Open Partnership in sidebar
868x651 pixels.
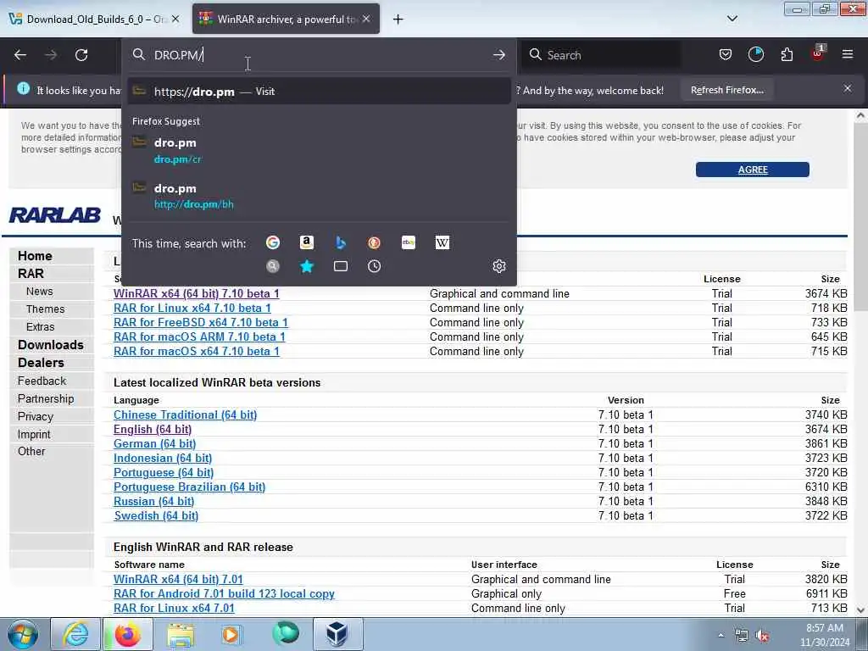(x=46, y=398)
